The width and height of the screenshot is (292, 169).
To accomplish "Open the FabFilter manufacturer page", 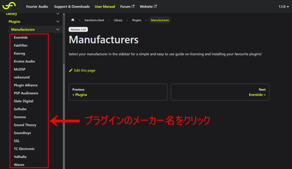I will click(21, 45).
